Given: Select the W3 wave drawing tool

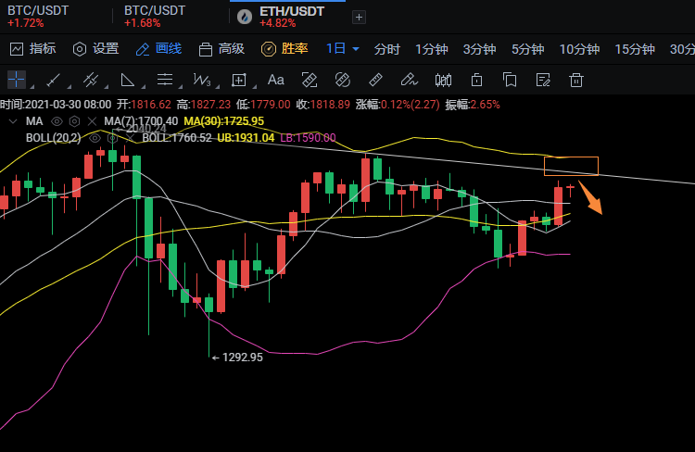Looking at the screenshot, I should [x=202, y=81].
